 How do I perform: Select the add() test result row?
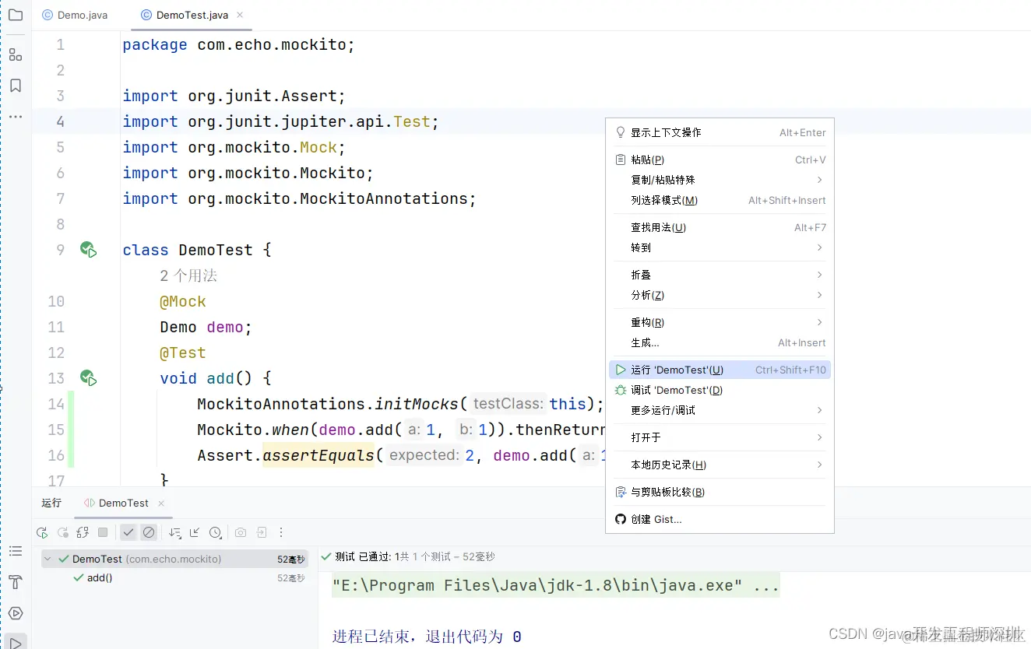point(174,578)
